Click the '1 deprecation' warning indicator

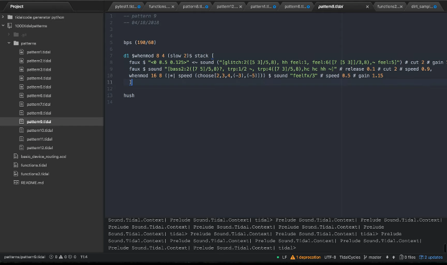(307, 257)
